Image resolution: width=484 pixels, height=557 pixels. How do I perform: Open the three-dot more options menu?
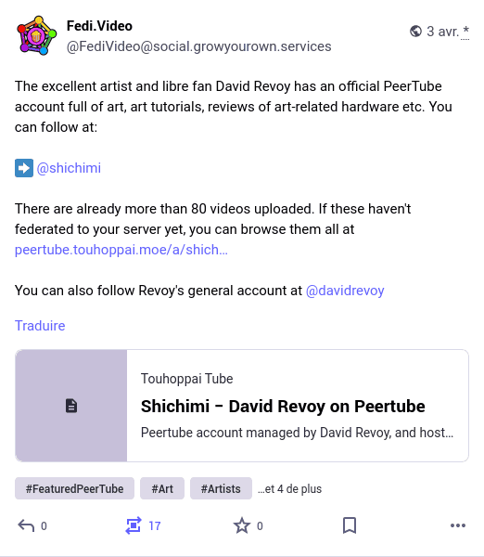[x=458, y=525]
